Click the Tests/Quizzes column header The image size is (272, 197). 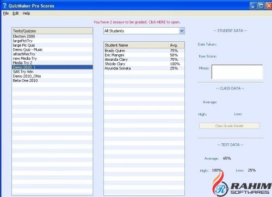[x=52, y=31]
